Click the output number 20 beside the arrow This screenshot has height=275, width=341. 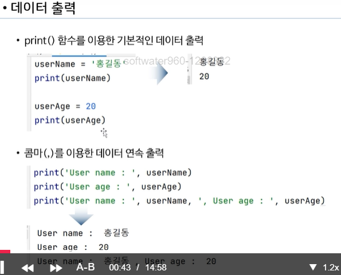coord(204,77)
